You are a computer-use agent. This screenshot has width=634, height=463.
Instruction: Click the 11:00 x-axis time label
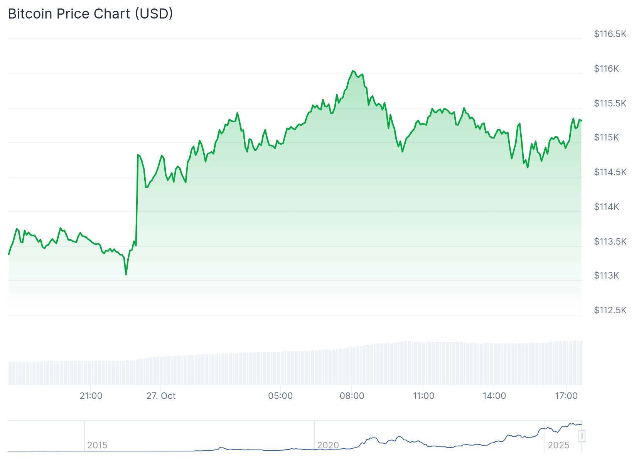[423, 396]
